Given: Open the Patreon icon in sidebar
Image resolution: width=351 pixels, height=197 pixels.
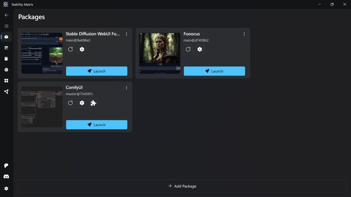Looking at the screenshot, I should (x=6, y=166).
